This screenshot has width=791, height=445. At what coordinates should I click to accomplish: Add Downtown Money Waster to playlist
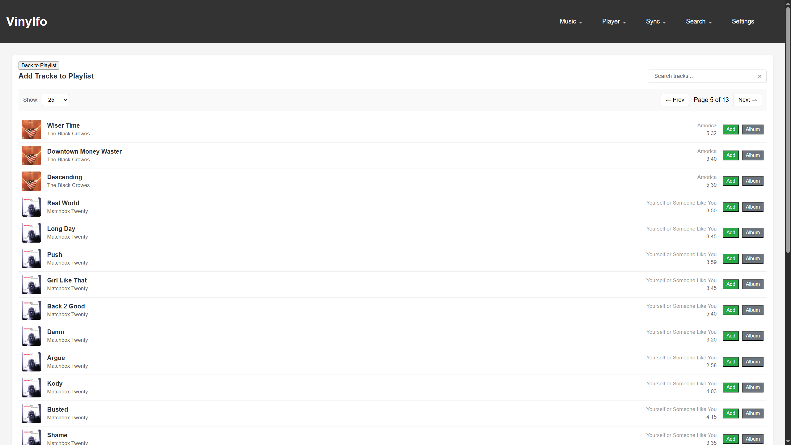pyautogui.click(x=730, y=155)
